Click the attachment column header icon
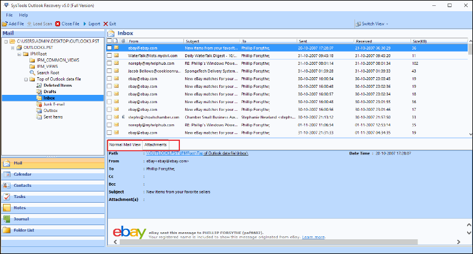 coord(123,41)
